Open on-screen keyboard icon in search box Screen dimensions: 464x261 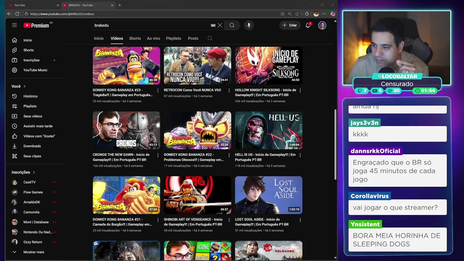[x=213, y=25]
